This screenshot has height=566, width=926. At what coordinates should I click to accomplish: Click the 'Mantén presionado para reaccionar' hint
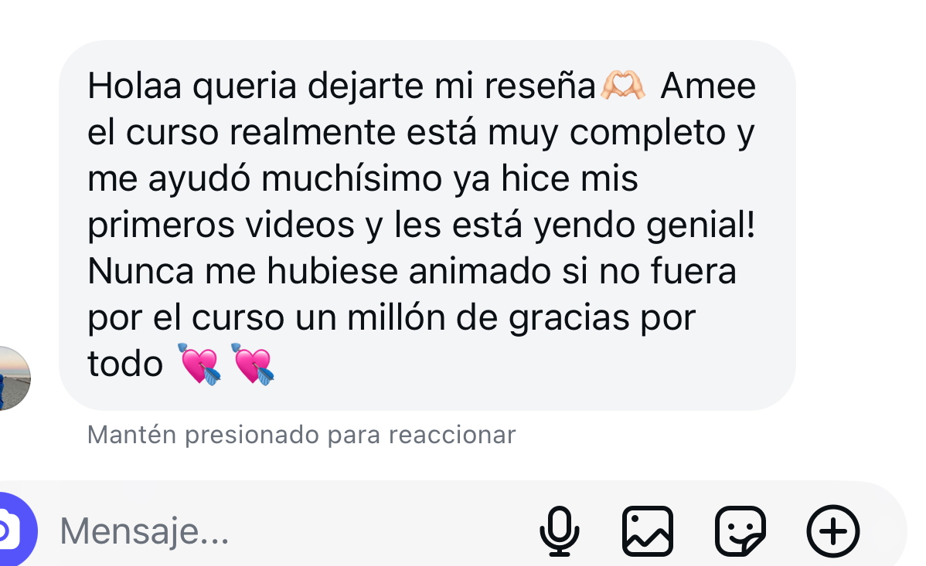pos(301,435)
